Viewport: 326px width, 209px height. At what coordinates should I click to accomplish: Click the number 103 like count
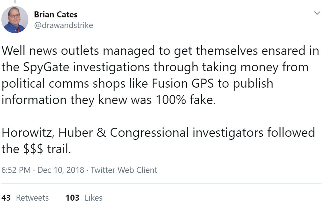coord(73,198)
